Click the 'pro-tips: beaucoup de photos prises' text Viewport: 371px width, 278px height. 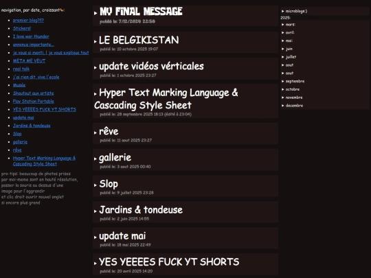coord(36,174)
